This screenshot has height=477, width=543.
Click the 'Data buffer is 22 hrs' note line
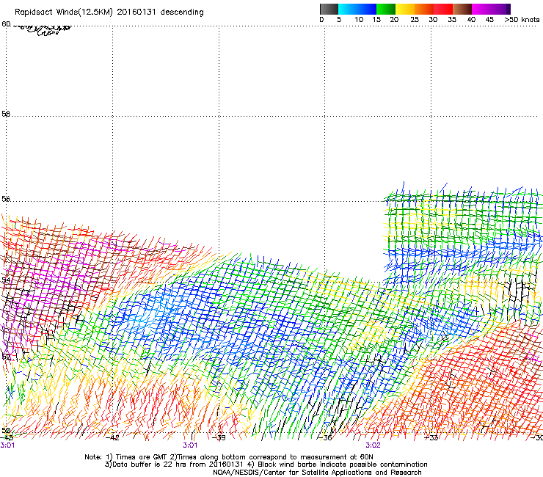pyautogui.click(x=266, y=465)
